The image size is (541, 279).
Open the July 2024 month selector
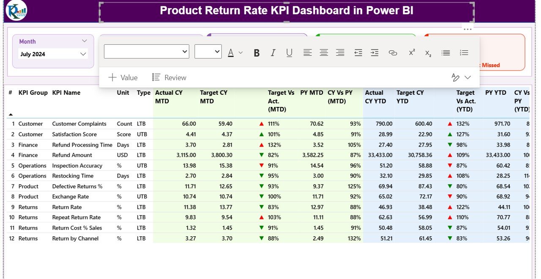tap(52, 54)
